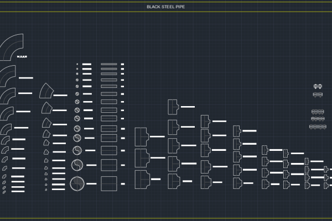
Task: Pick the smallest 45-degree elbow at column bottom
Action: point(45,188)
